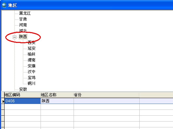This screenshot has height=129, width=173.
Task: Select 黑龙江 in the region tree
Action: 25,13
